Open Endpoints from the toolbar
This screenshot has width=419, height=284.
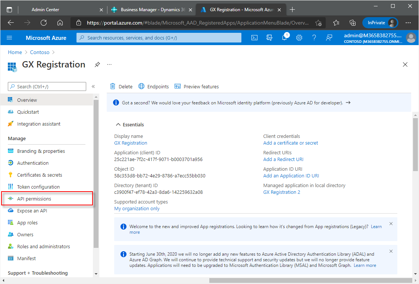(x=153, y=86)
